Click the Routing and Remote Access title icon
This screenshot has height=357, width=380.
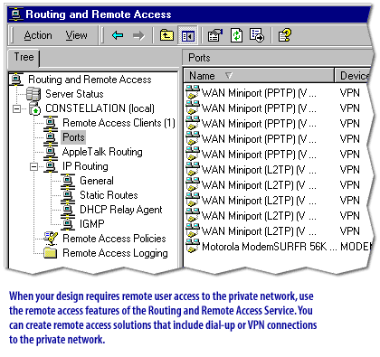click(16, 14)
